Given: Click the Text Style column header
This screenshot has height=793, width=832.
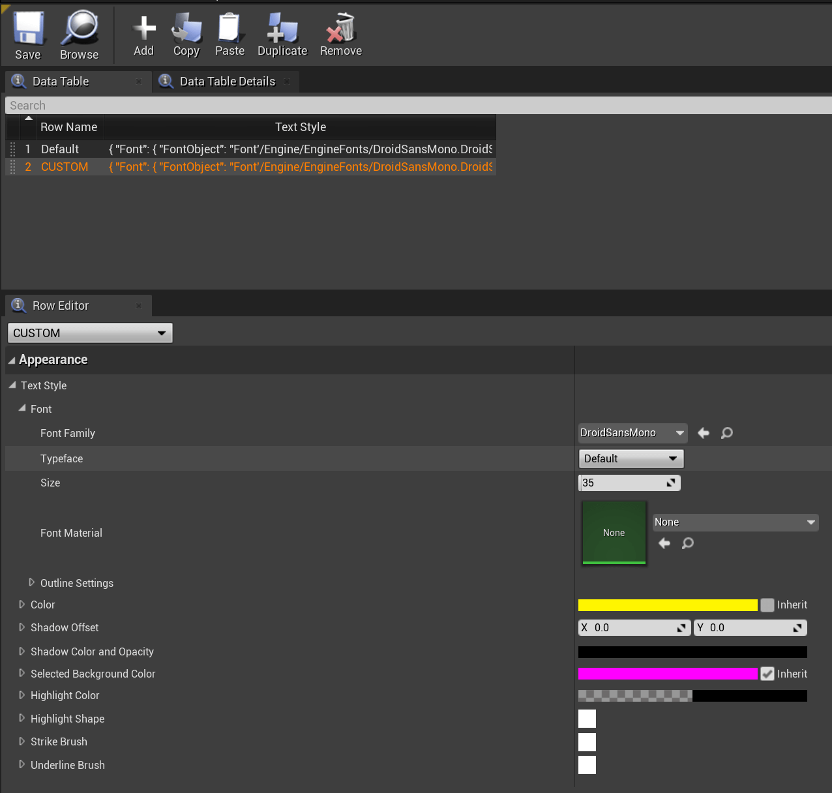Looking at the screenshot, I should 301,127.
